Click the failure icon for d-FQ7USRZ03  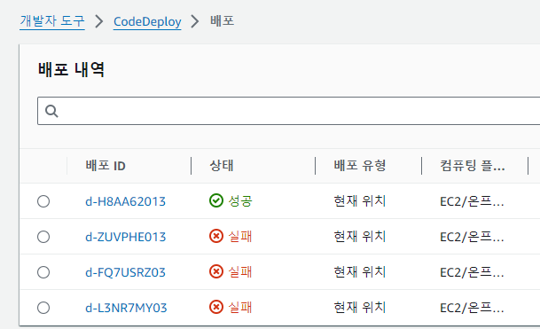[216, 271]
